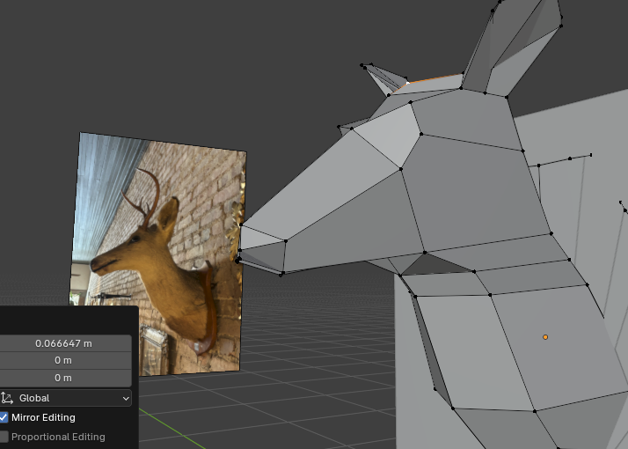Open the Global orientation dropdown
This screenshot has width=628, height=449.
[x=64, y=398]
